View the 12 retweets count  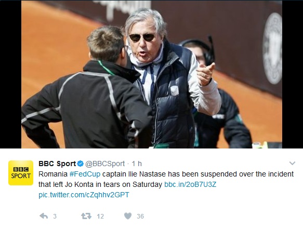tap(100, 217)
